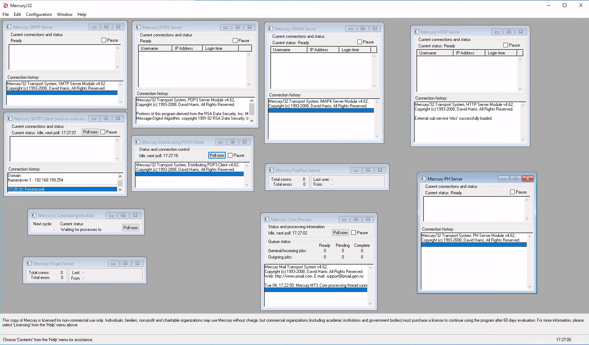This screenshot has height=345, width=589.
Task: Click Username column header in POP3 Server
Action: 155,48
